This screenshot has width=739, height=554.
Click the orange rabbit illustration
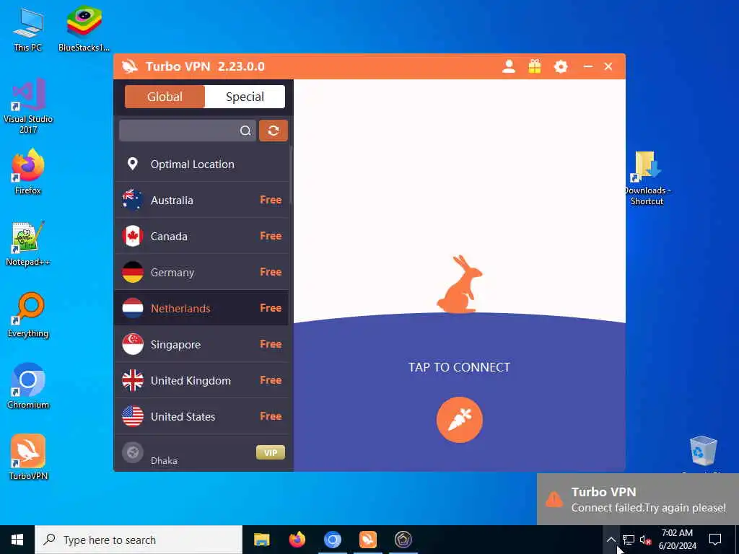tap(459, 284)
